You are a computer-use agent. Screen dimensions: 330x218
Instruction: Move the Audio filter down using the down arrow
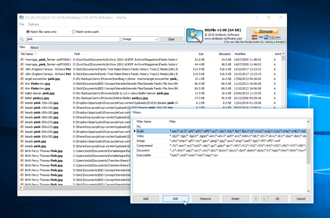(x=264, y=199)
